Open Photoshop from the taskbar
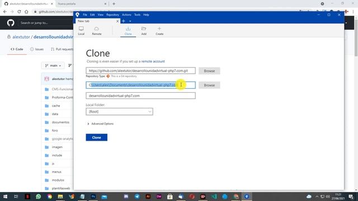Screen dimensions: 358x201 [x=93, y=197]
